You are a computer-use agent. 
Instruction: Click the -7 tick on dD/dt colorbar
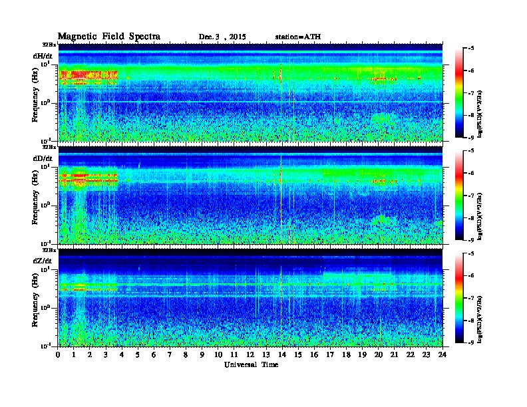pyautogui.click(x=471, y=196)
